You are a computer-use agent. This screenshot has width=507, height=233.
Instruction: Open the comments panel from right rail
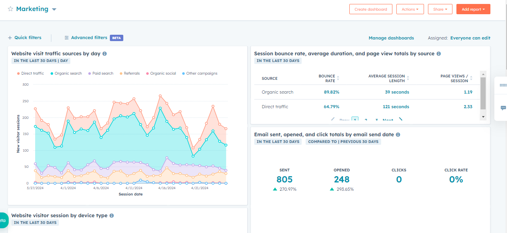click(x=503, y=107)
